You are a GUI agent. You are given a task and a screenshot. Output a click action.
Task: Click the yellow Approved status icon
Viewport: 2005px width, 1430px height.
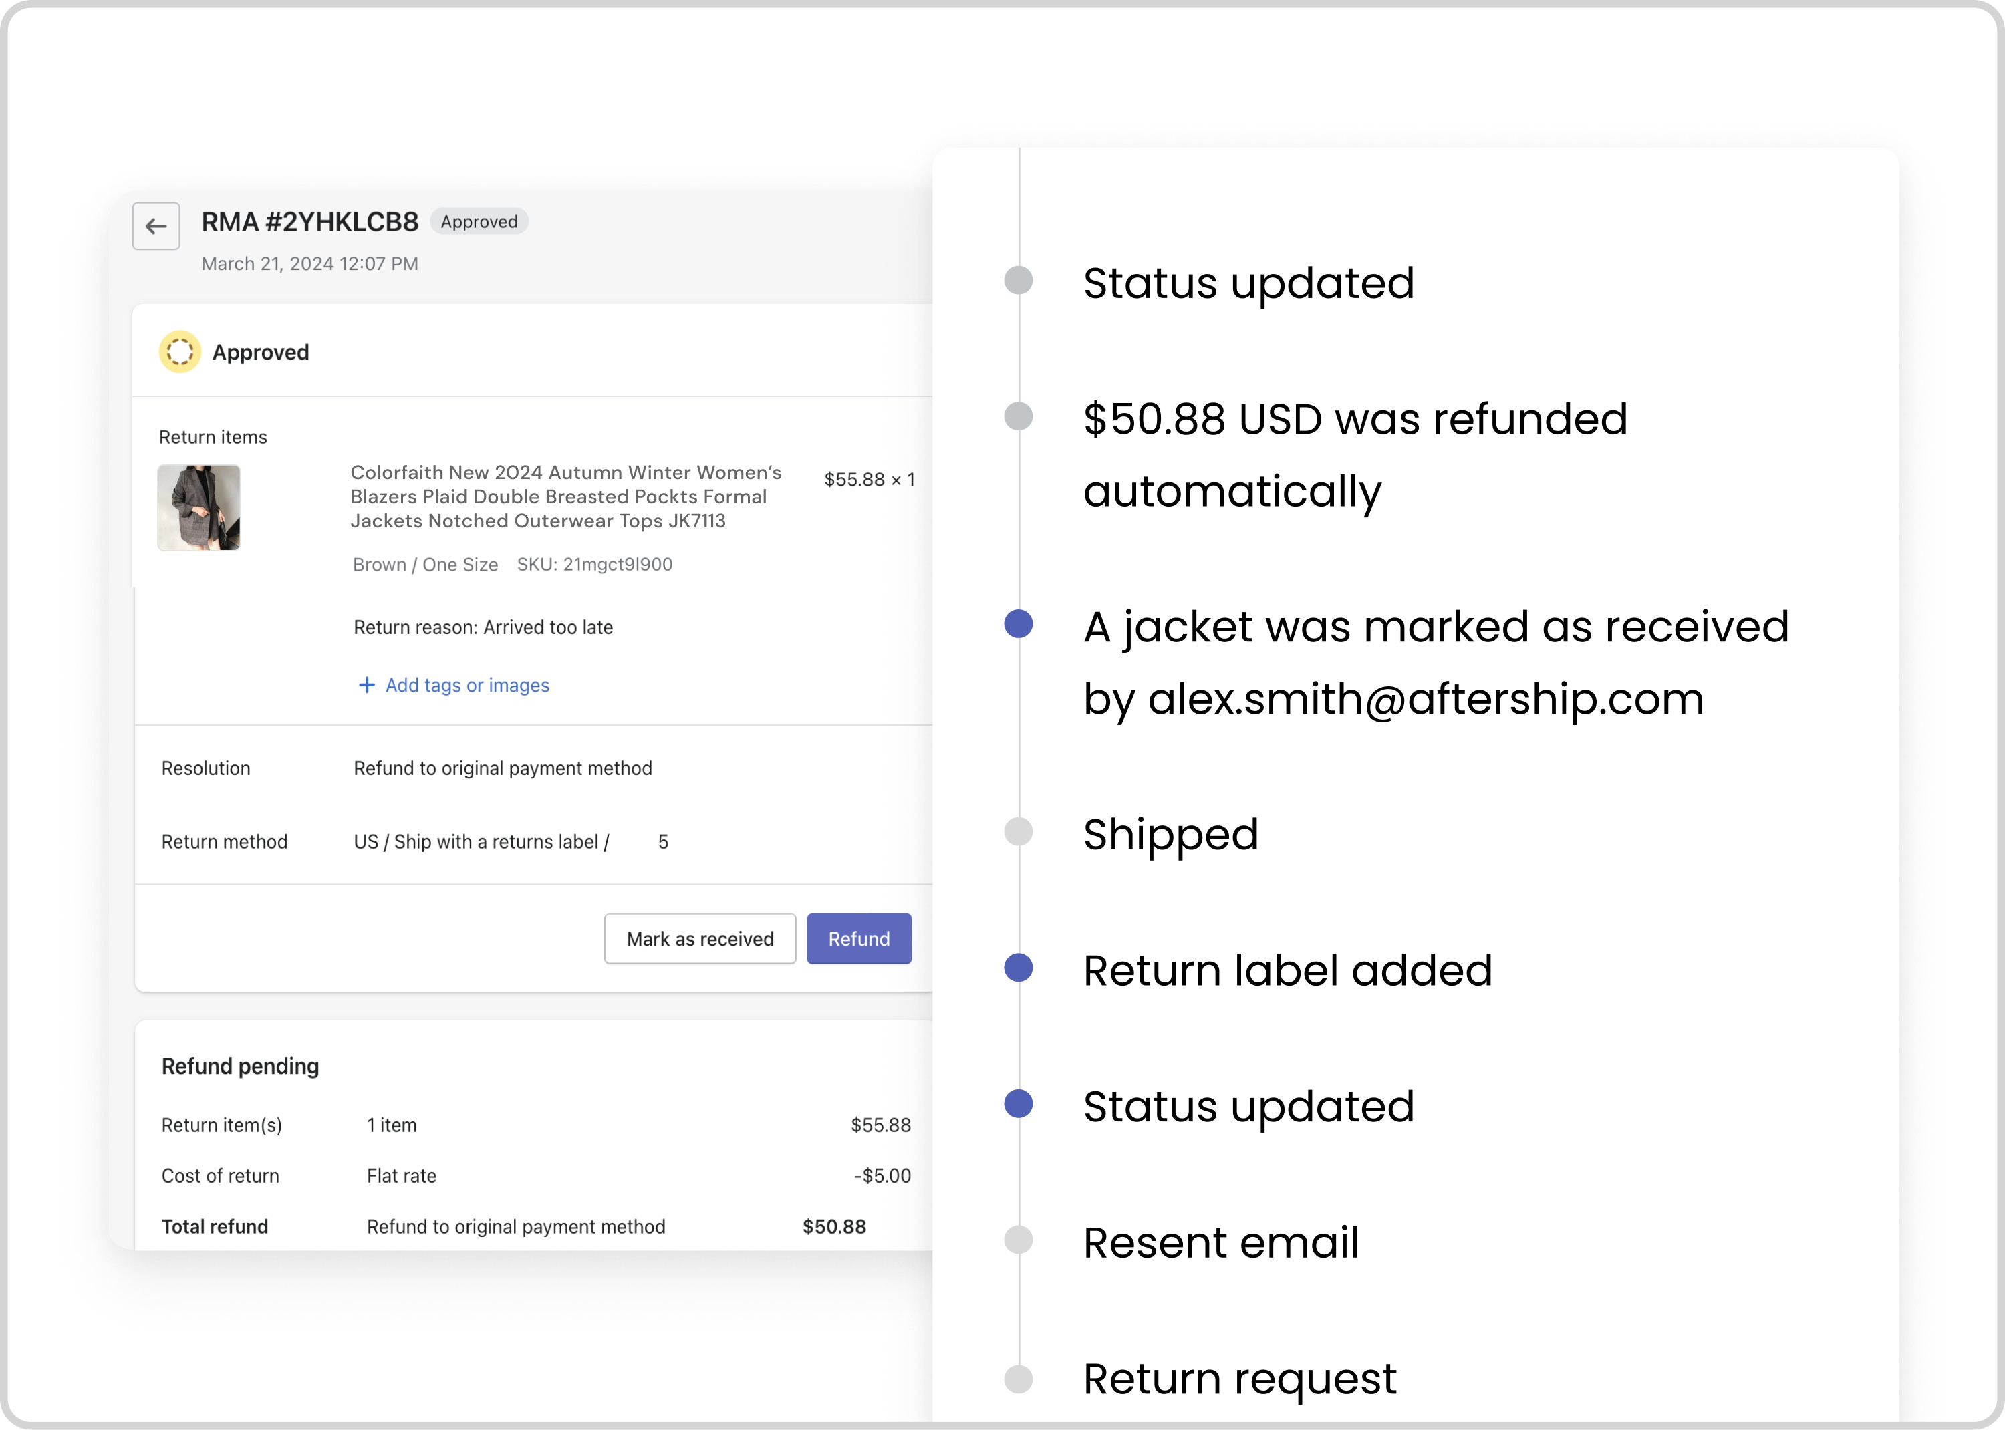coord(180,352)
